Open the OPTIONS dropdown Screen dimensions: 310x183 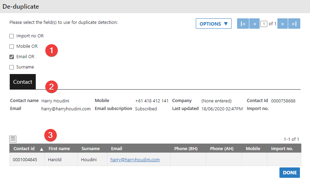pyautogui.click(x=213, y=24)
